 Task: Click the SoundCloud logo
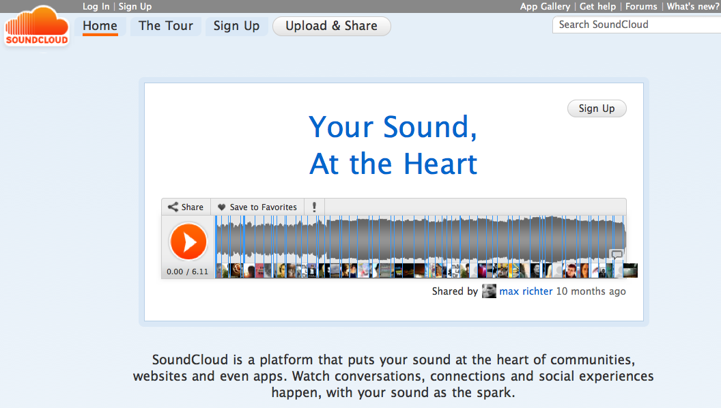37,26
